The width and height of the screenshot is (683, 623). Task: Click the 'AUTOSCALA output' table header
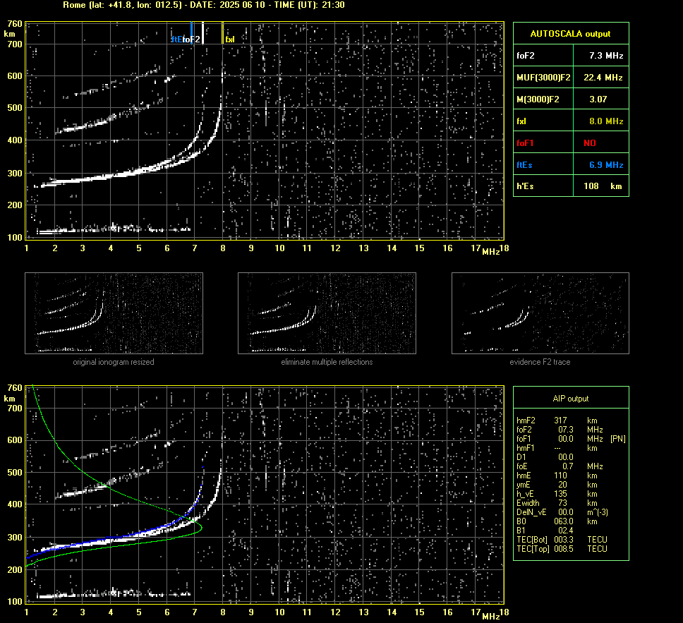pos(570,34)
